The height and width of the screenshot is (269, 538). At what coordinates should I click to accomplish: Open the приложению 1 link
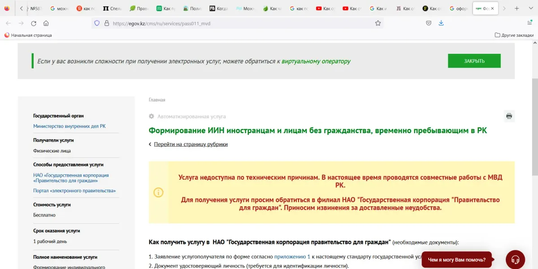tap(292, 257)
